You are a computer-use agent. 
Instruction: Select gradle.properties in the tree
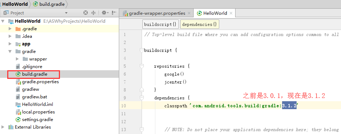coord(40,82)
